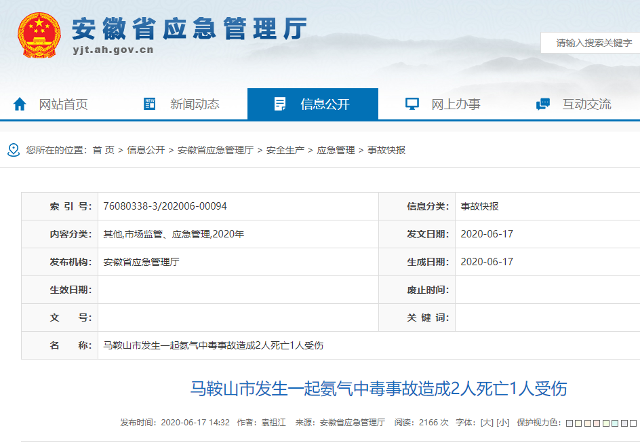The width and height of the screenshot is (640, 443).
Task: Select the first eye-protection color swatch
Action: (569, 423)
